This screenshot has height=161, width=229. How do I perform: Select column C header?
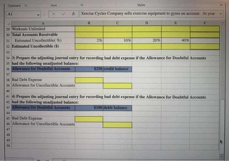pos(117,23)
